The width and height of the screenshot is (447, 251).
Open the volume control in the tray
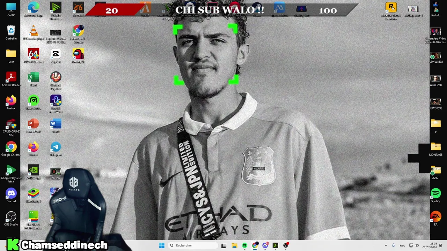click(x=417, y=245)
